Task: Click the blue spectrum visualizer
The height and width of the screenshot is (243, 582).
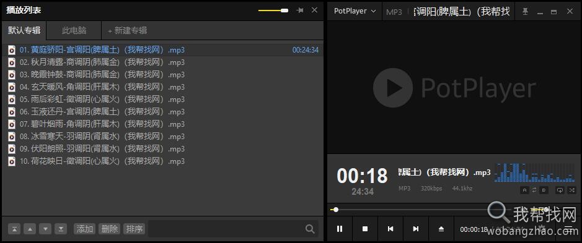Action: click(535, 173)
